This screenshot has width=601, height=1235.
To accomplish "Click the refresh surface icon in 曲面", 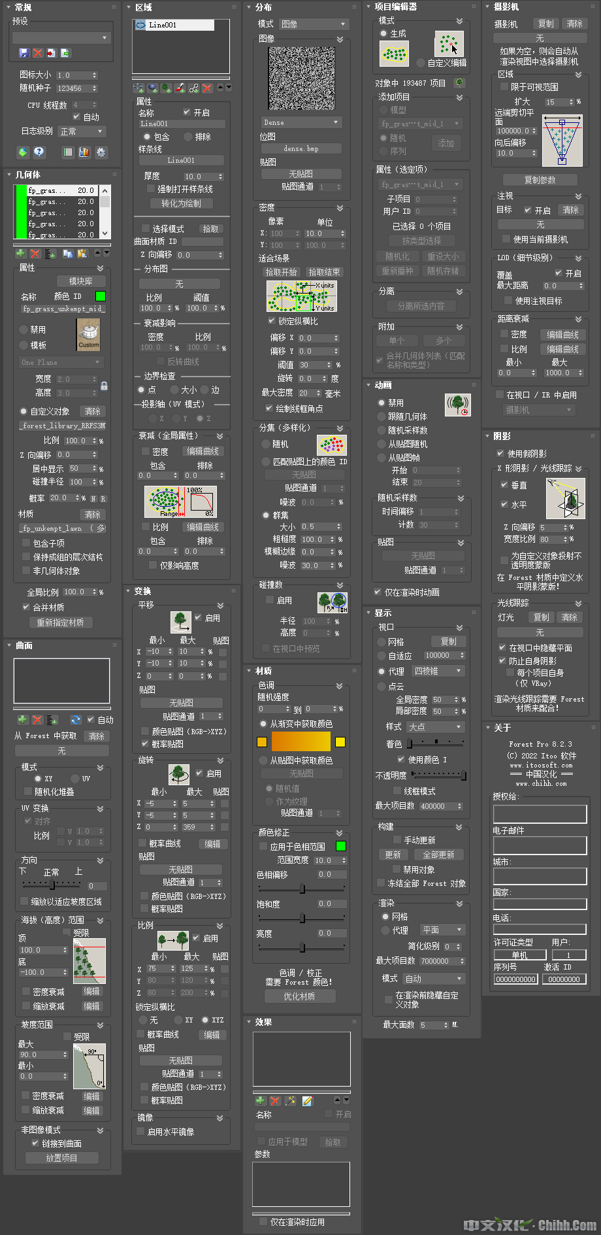I will click(x=76, y=719).
